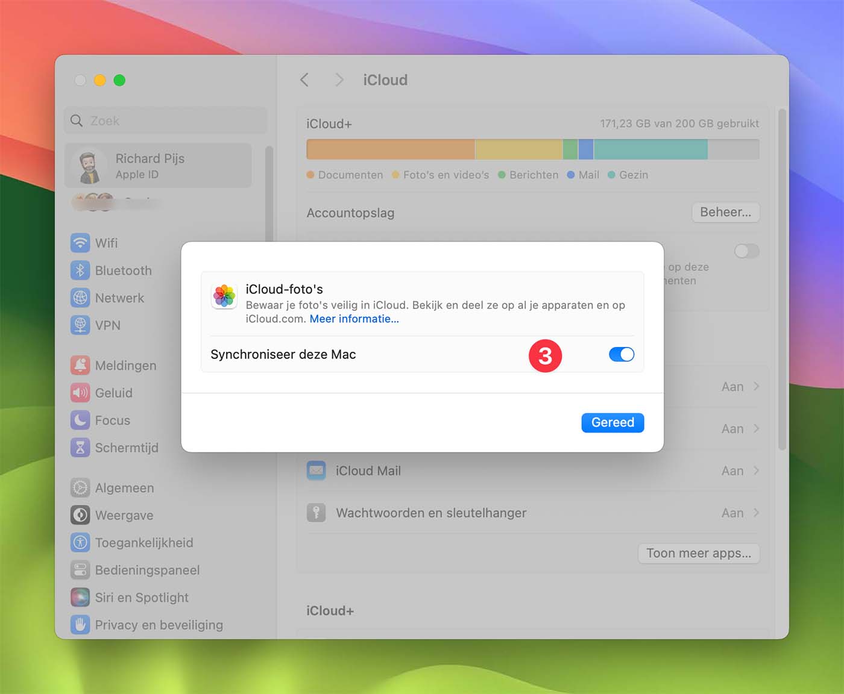Open Netwerk settings
The image size is (844, 694).
(119, 298)
